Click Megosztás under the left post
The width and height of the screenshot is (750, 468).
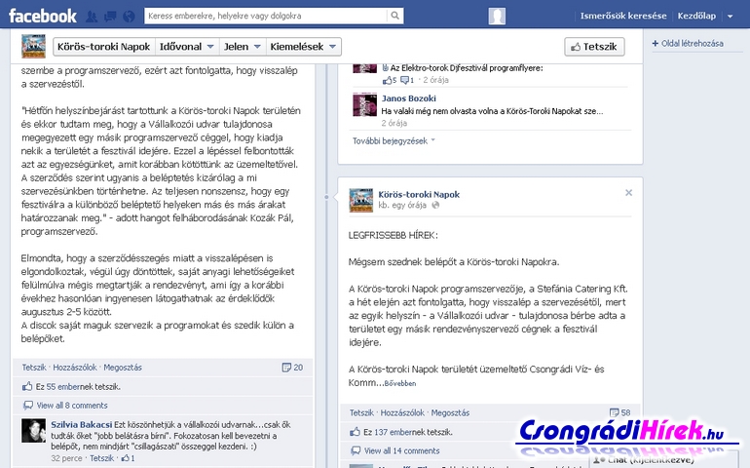123,368
